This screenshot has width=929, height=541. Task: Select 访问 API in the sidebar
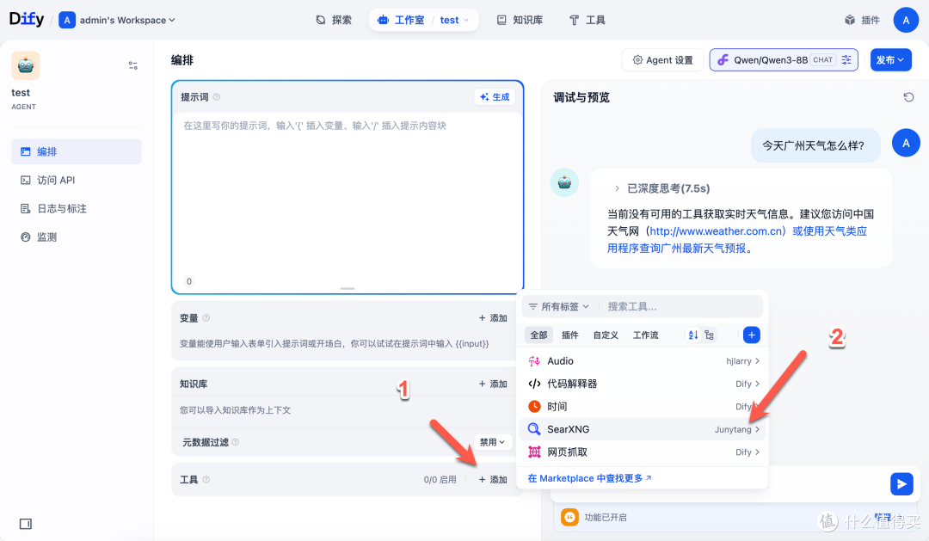77,180
